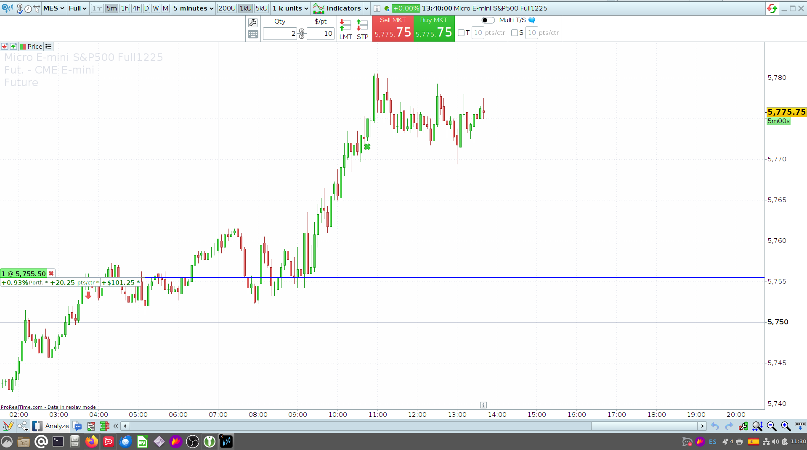Click the $/pt input field
The image size is (807, 450).
pyautogui.click(x=321, y=34)
